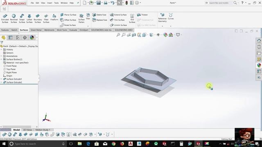Select the Knit Surface tool
The width and height of the screenshot is (262, 147).
pos(132,18)
